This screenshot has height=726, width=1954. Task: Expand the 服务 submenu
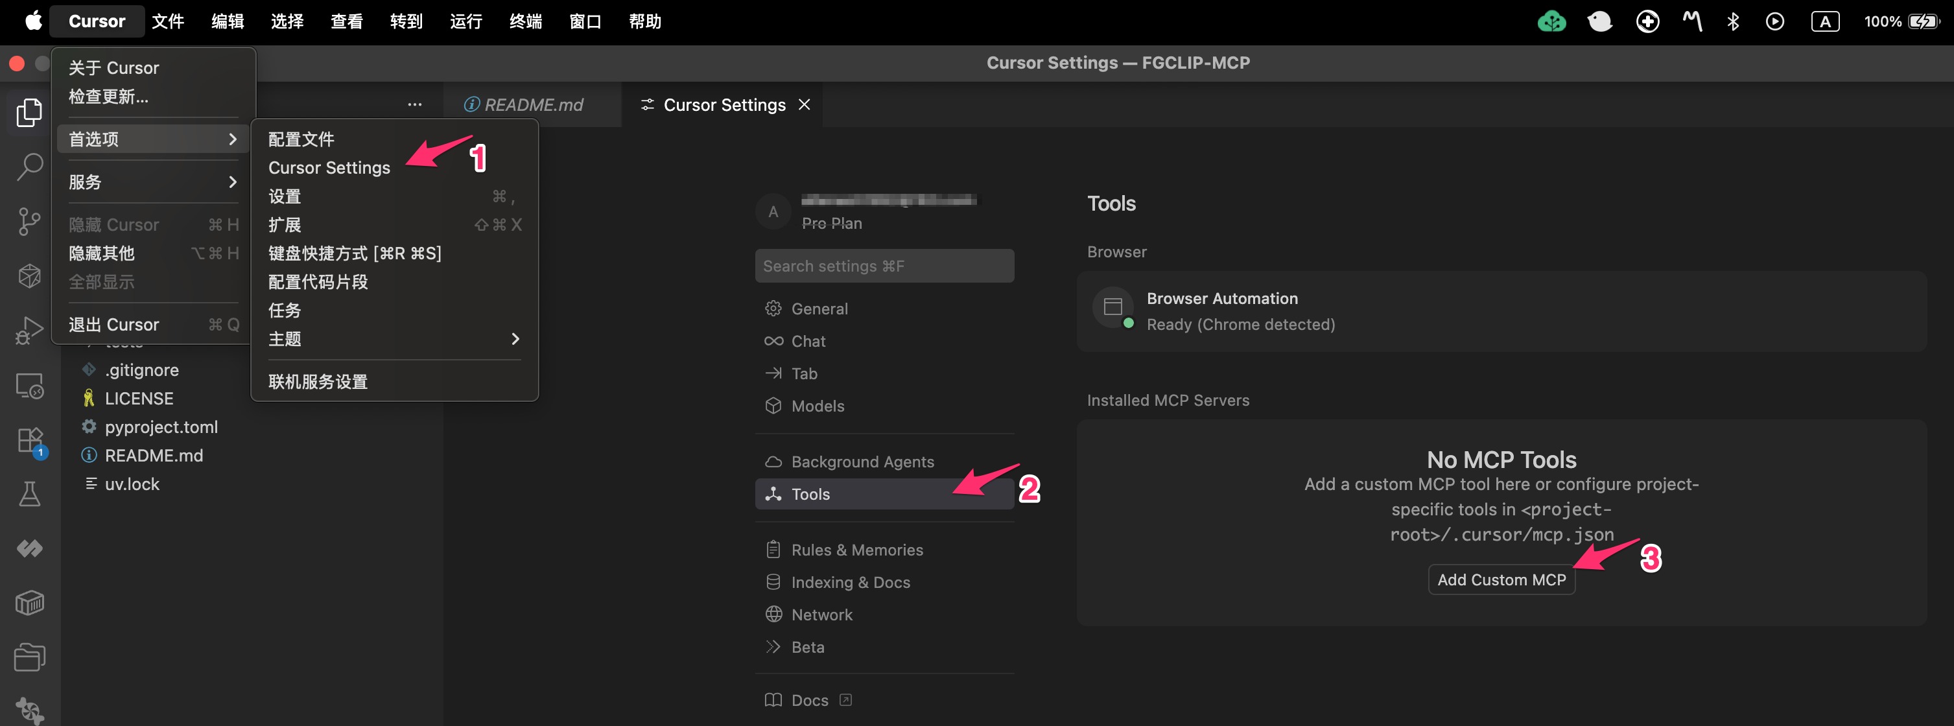152,182
